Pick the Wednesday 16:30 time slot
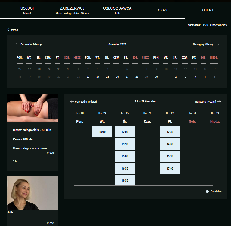 (125, 168)
